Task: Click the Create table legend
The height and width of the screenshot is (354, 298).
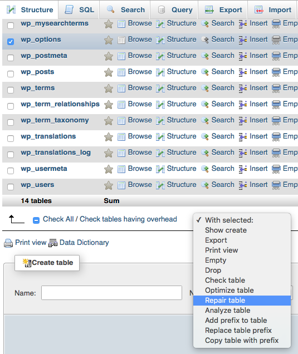Action: [x=47, y=263]
